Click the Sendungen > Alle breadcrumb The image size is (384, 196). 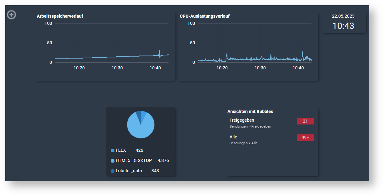coord(243,143)
